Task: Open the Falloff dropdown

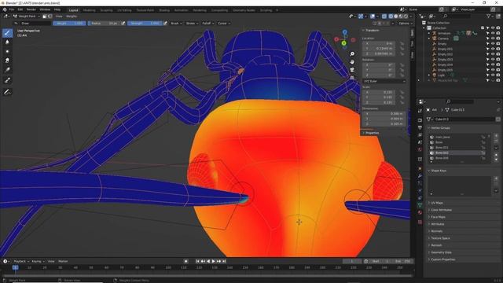Action: coord(207,23)
